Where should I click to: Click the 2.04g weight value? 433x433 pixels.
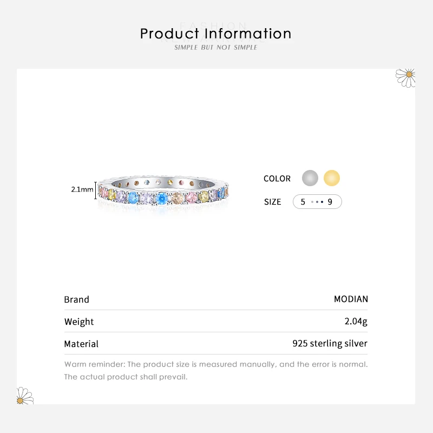click(x=356, y=322)
